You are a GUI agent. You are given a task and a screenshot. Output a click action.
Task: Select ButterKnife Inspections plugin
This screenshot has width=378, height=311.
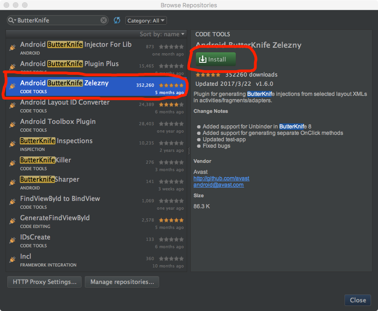pyautogui.click(x=96, y=144)
